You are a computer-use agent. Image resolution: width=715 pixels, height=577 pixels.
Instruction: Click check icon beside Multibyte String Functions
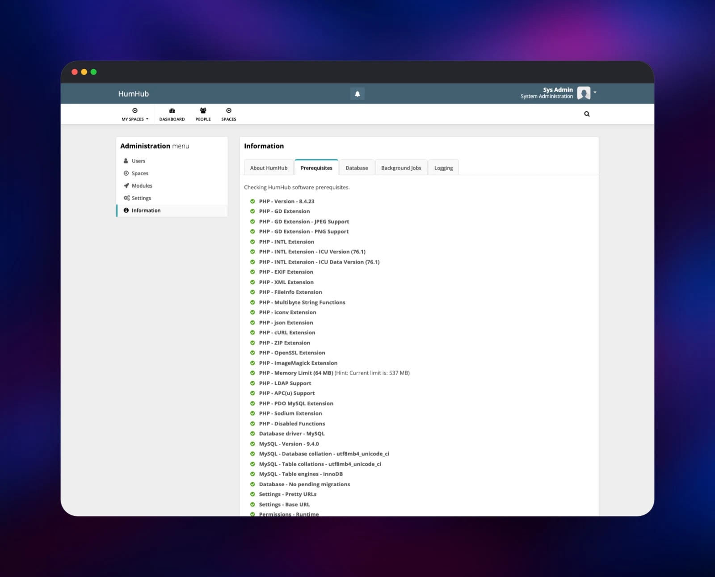(252, 303)
